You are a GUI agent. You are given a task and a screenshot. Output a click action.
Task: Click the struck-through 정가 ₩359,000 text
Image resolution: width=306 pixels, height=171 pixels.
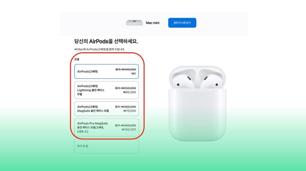(126, 125)
